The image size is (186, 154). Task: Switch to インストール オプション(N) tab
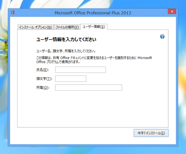pyautogui.click(x=36, y=27)
